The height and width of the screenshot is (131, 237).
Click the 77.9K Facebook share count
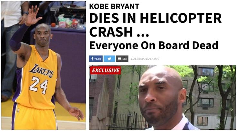coord(98,59)
